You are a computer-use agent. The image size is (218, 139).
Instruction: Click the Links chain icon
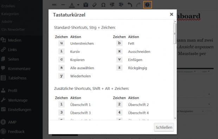tap(3, 49)
